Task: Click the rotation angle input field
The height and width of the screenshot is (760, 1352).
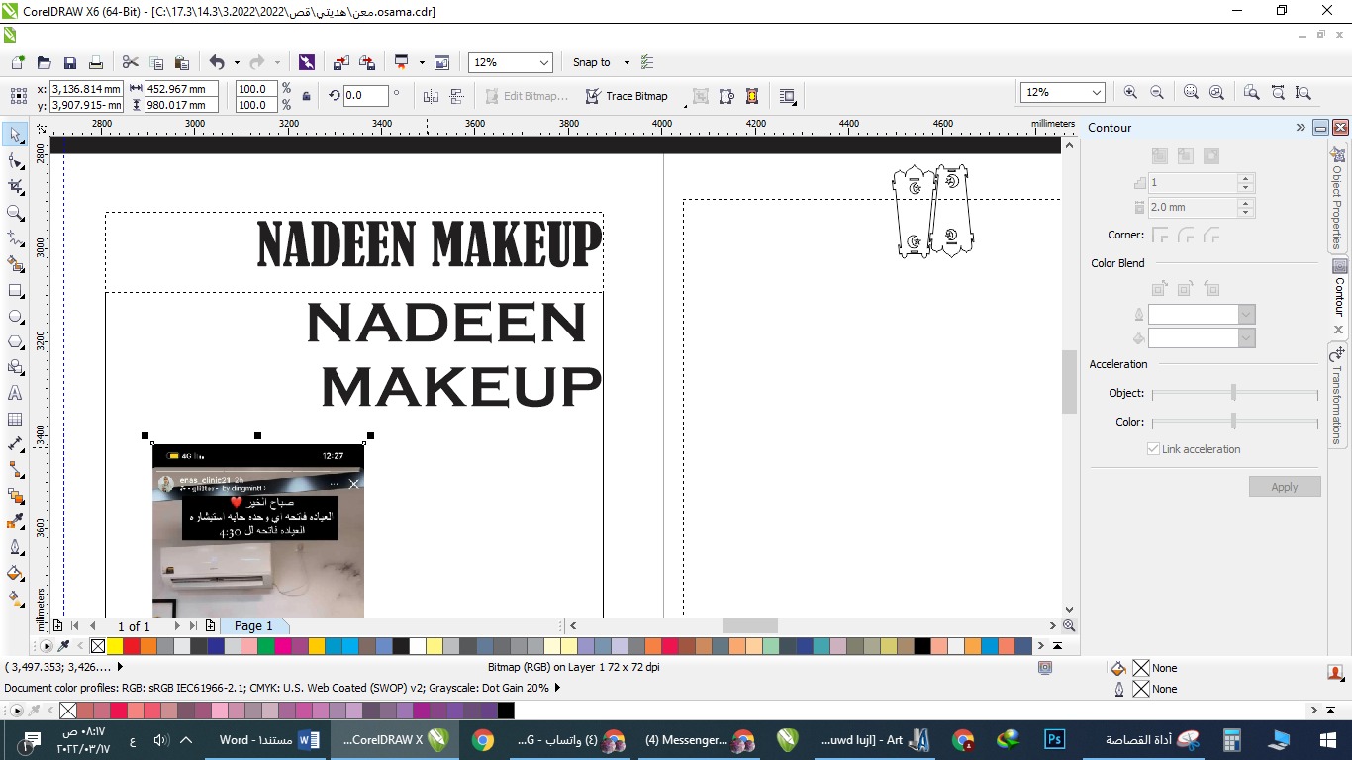Action: point(364,96)
